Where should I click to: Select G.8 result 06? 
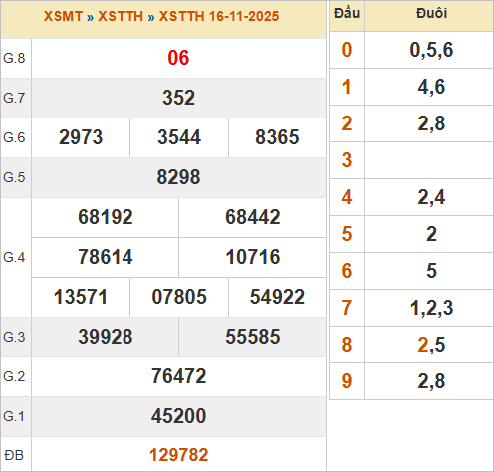pos(178,58)
